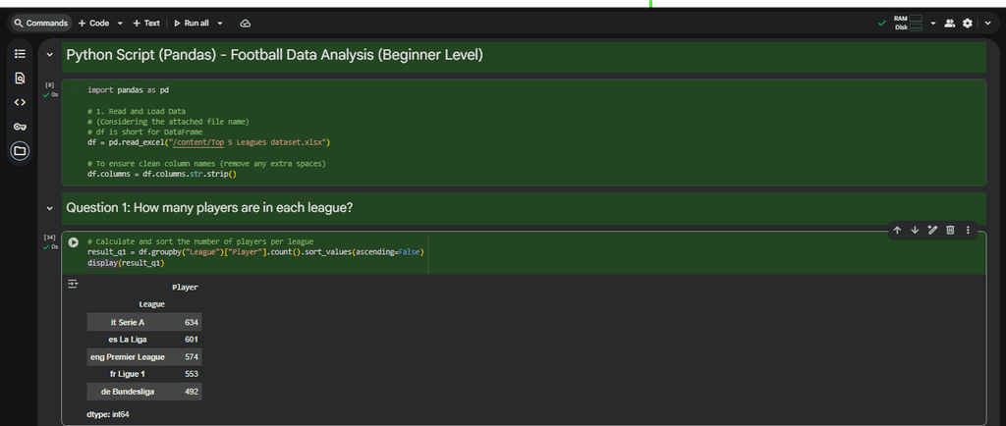Delete the selected cell with trash icon
Image resolution: width=1006 pixels, height=426 pixels.
point(950,230)
